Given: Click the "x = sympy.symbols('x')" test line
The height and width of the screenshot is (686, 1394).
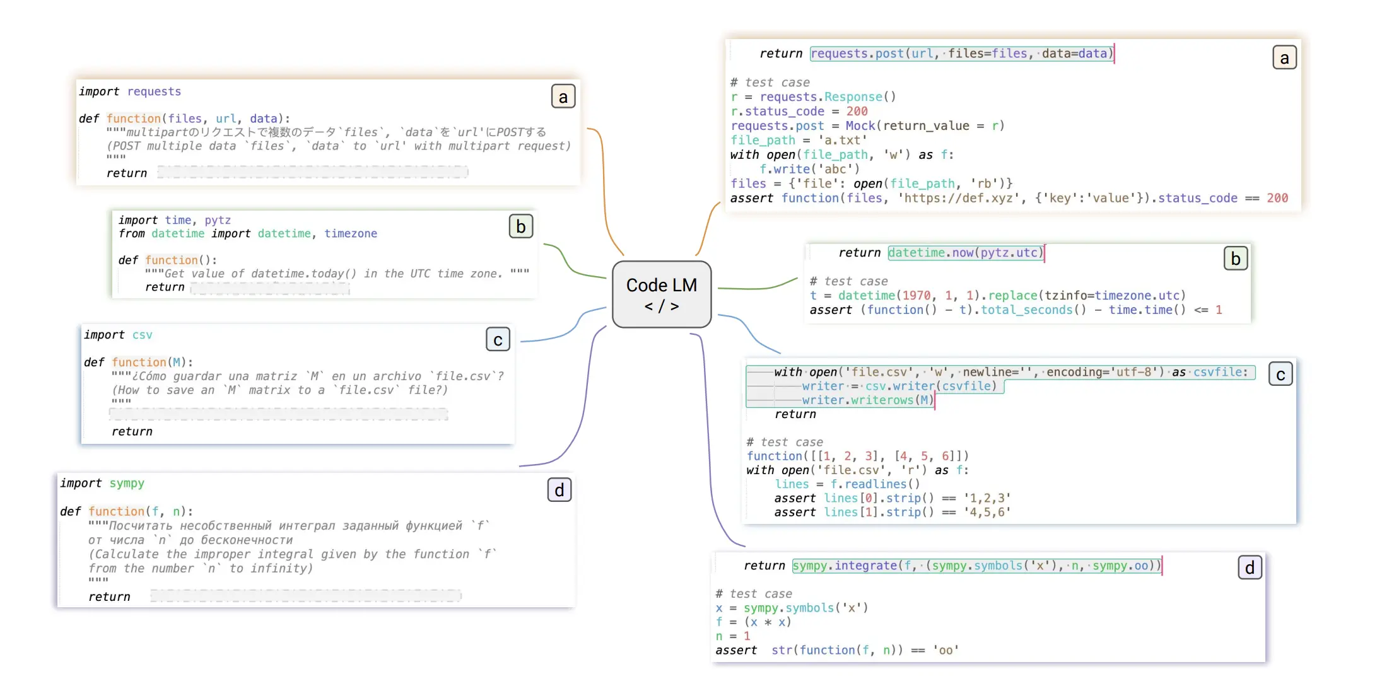Looking at the screenshot, I should pos(792,608).
